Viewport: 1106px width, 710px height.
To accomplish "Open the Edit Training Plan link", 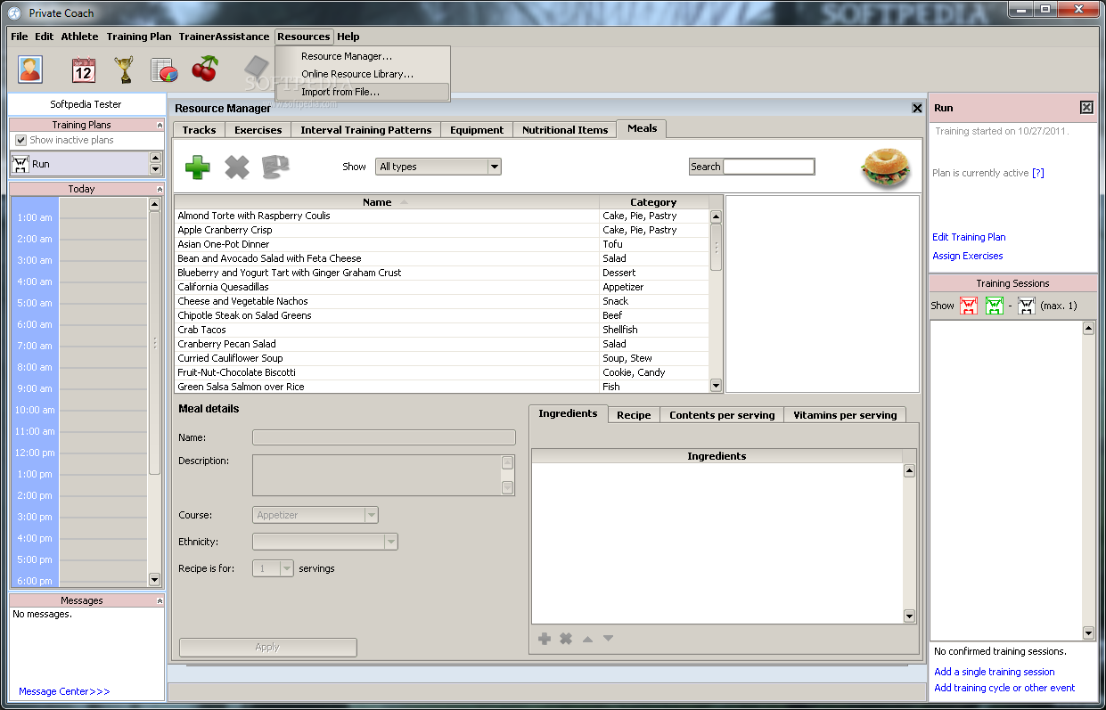I will coord(969,237).
